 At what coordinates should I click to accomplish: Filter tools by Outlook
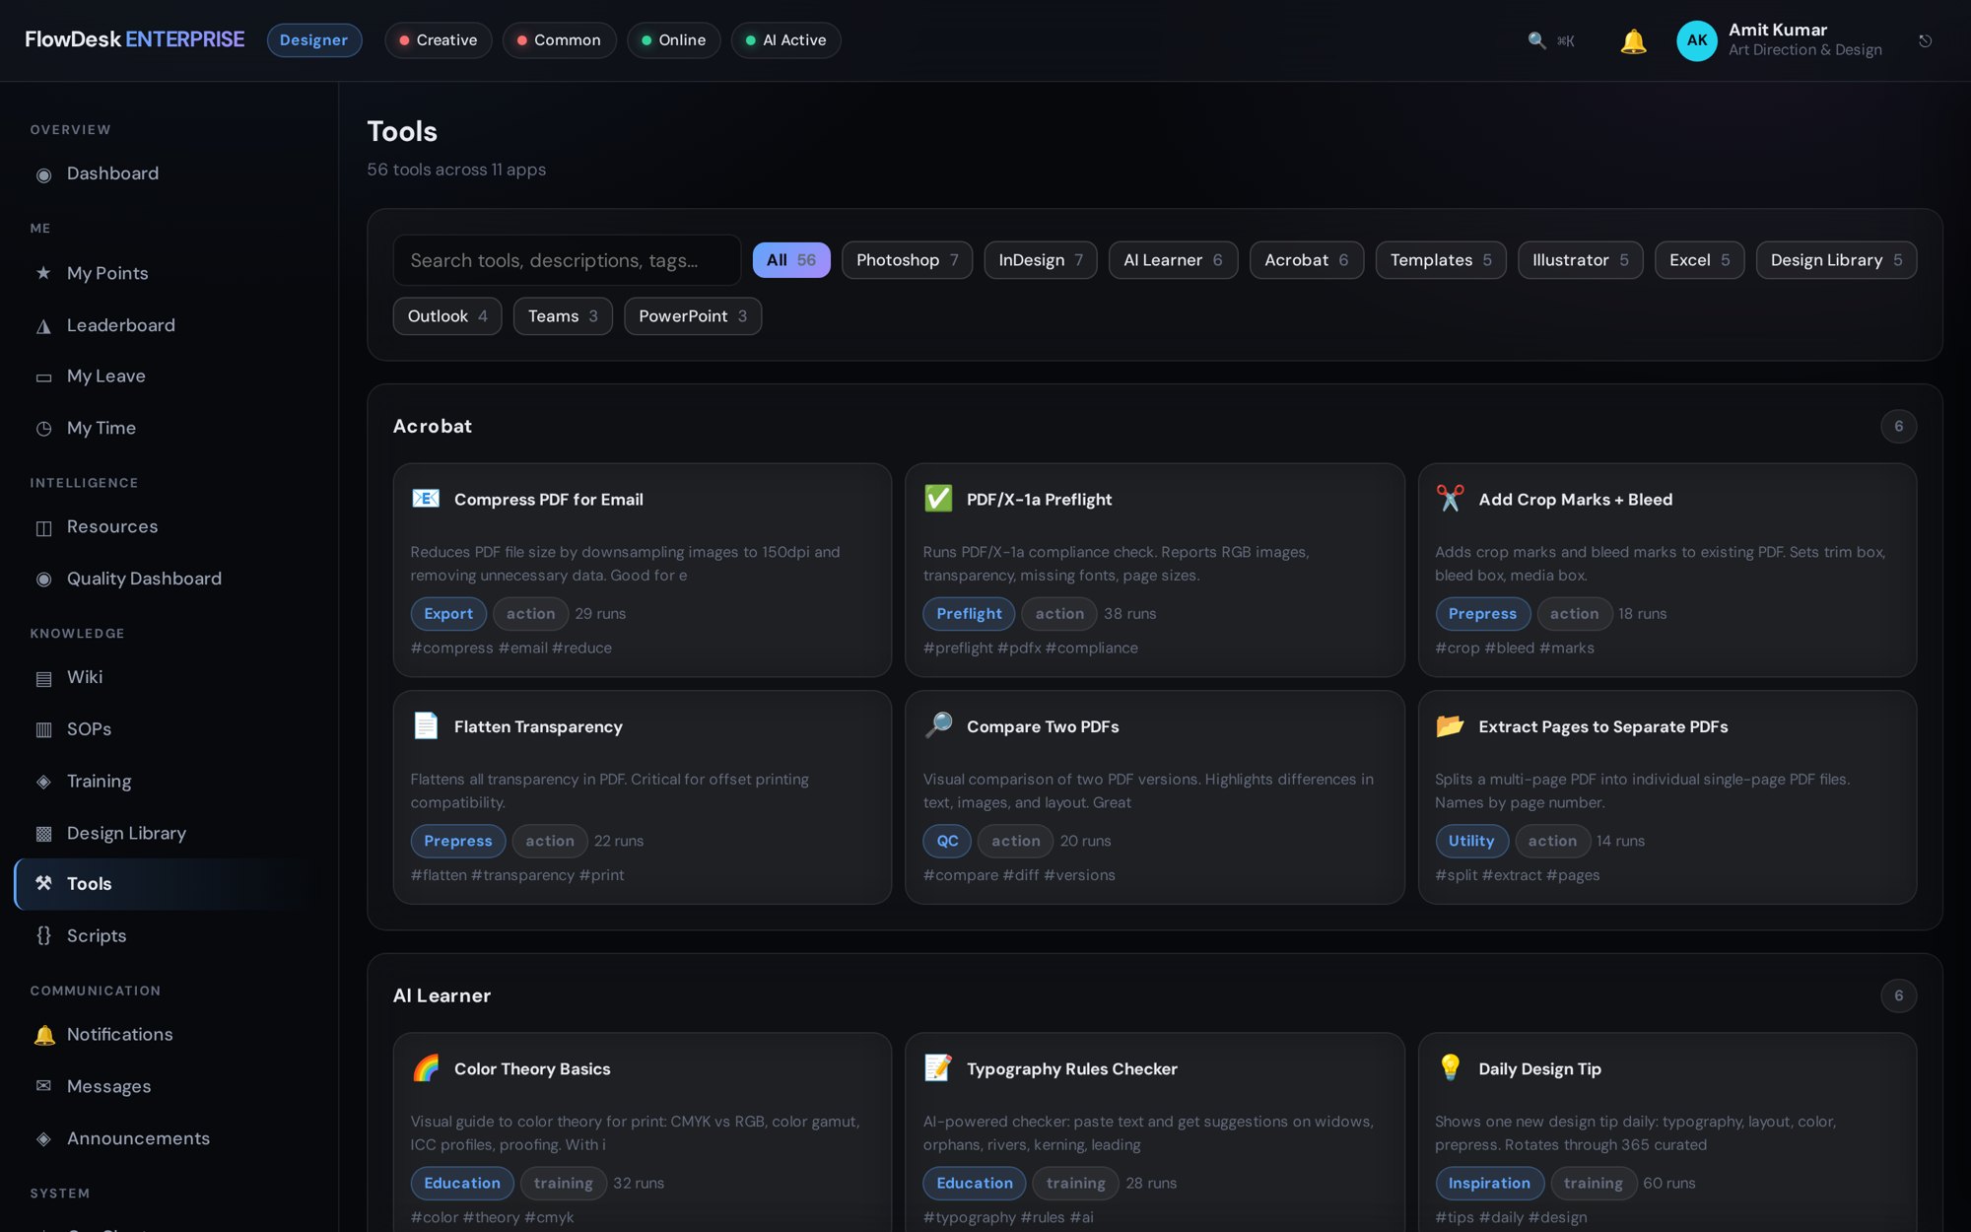(447, 316)
